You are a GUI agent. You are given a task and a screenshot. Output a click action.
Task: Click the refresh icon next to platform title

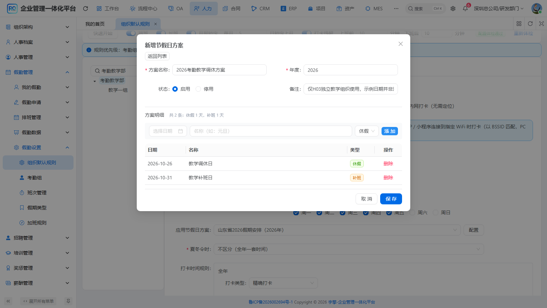click(85, 9)
